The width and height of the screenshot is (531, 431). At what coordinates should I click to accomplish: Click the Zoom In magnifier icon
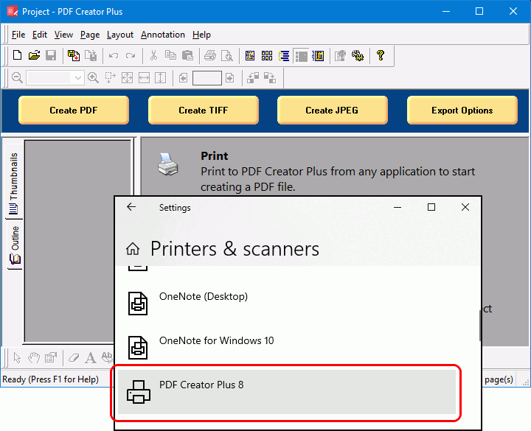tap(93, 78)
